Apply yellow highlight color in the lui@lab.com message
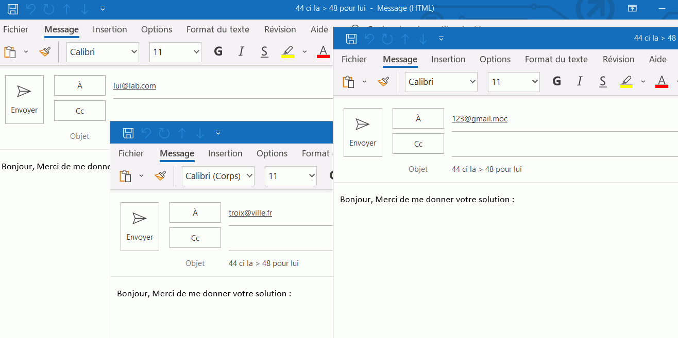Screen dimensions: 678x338 [287, 51]
